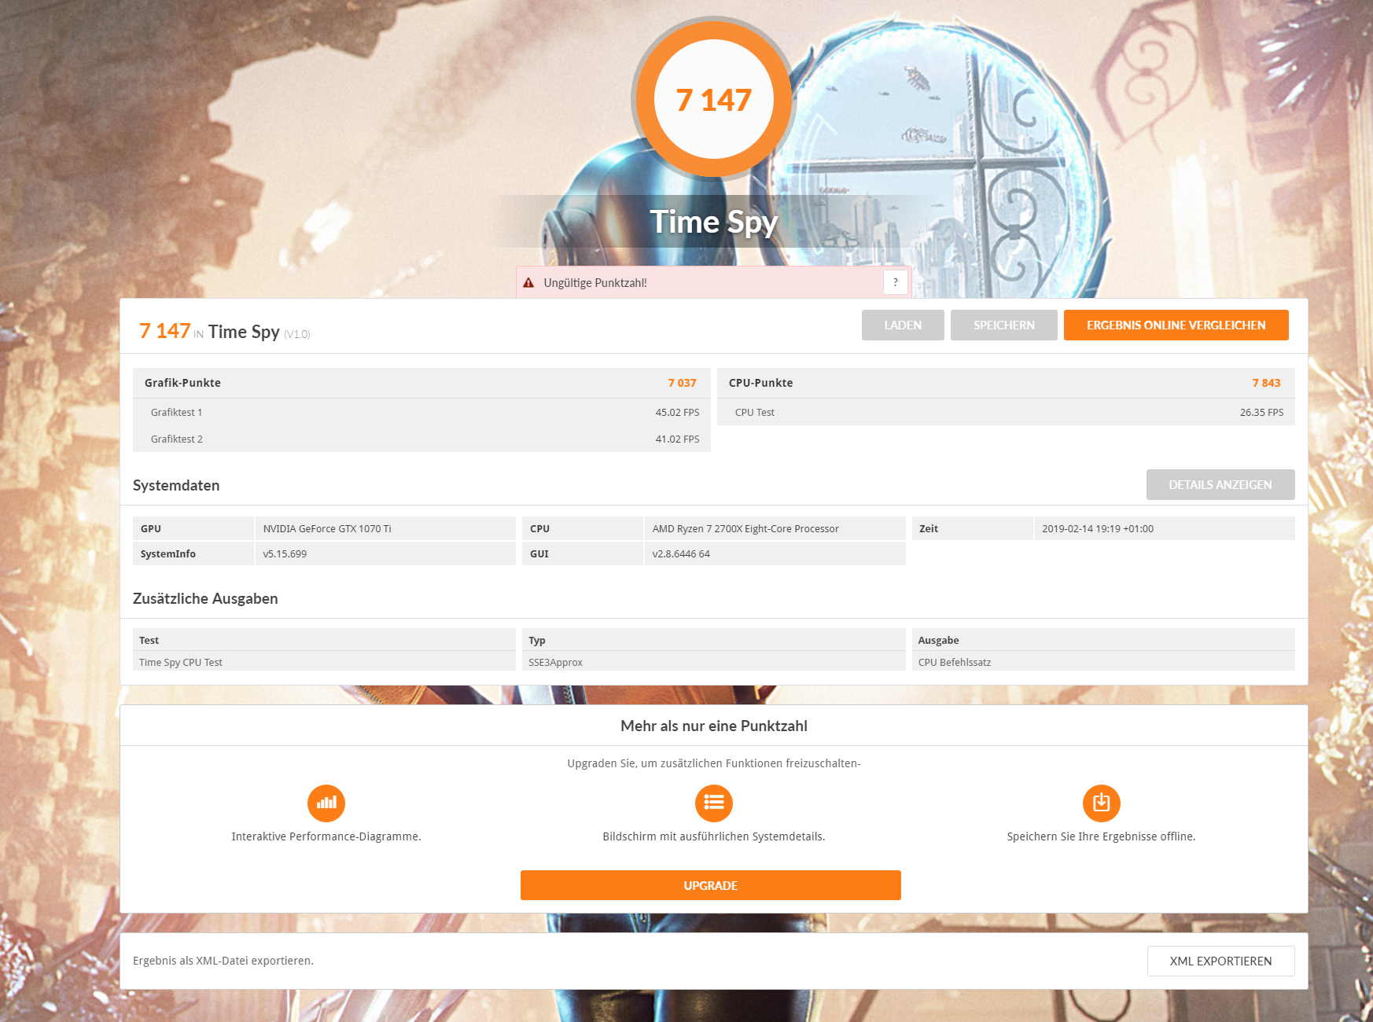Click the interactive performance diagrams icon
Image resolution: width=1373 pixels, height=1022 pixels.
[x=326, y=803]
